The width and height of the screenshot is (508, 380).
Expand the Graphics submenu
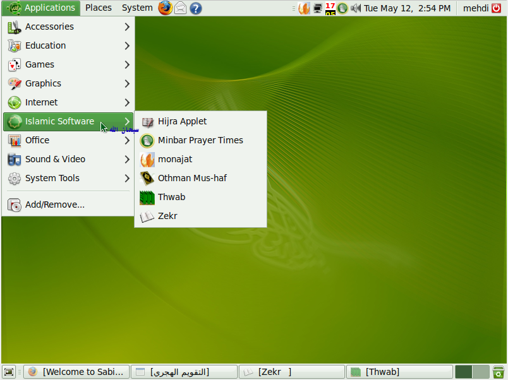pyautogui.click(x=44, y=83)
